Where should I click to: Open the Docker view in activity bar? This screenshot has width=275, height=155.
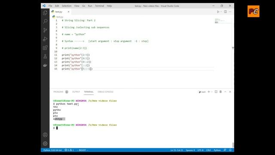(45, 65)
